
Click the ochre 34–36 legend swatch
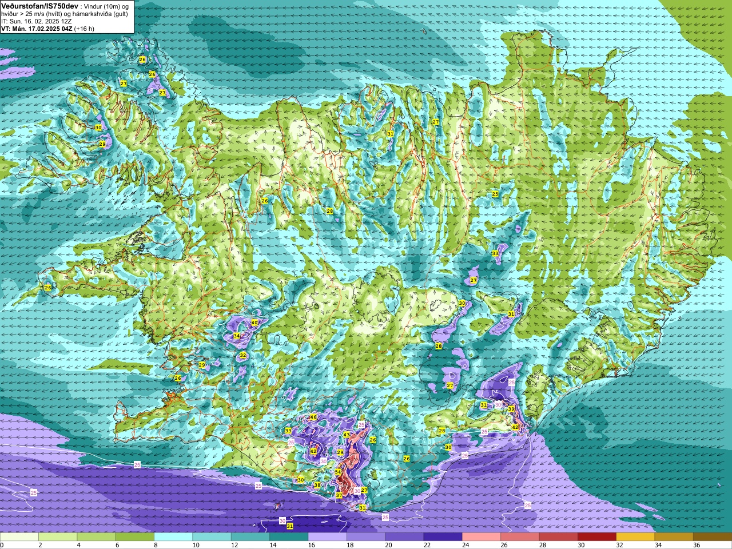[674, 537]
